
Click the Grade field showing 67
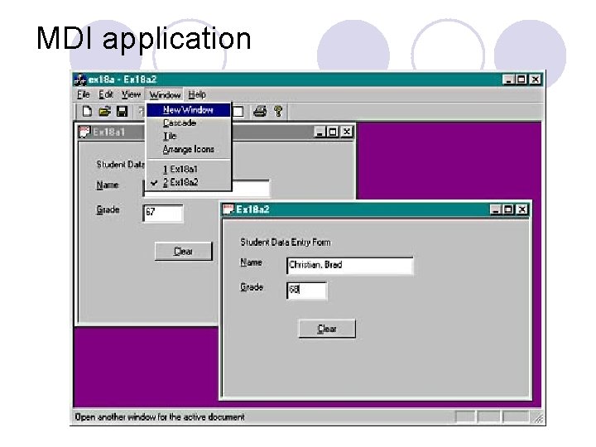coord(163,214)
